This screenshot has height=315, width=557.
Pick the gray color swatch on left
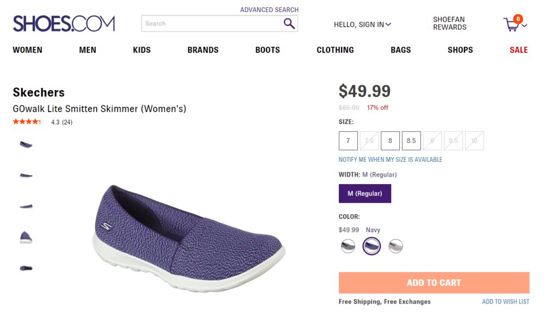point(348,246)
